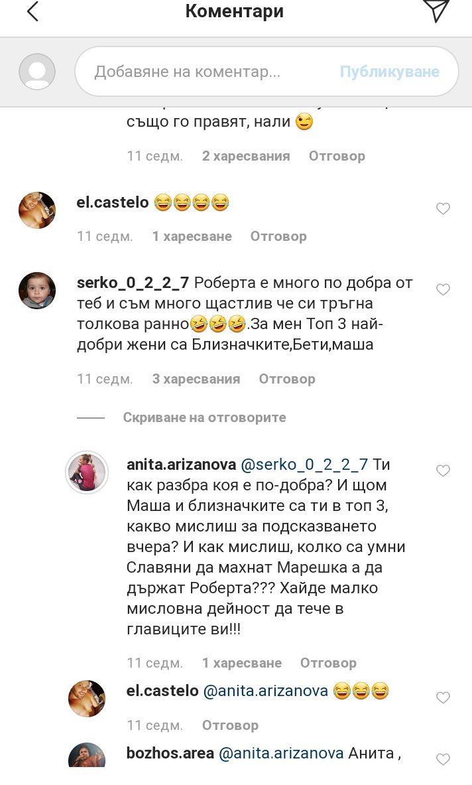Screen dimensions: 472x785
Task: Like bozhos.area's reply with heart icon
Action: coord(443,760)
